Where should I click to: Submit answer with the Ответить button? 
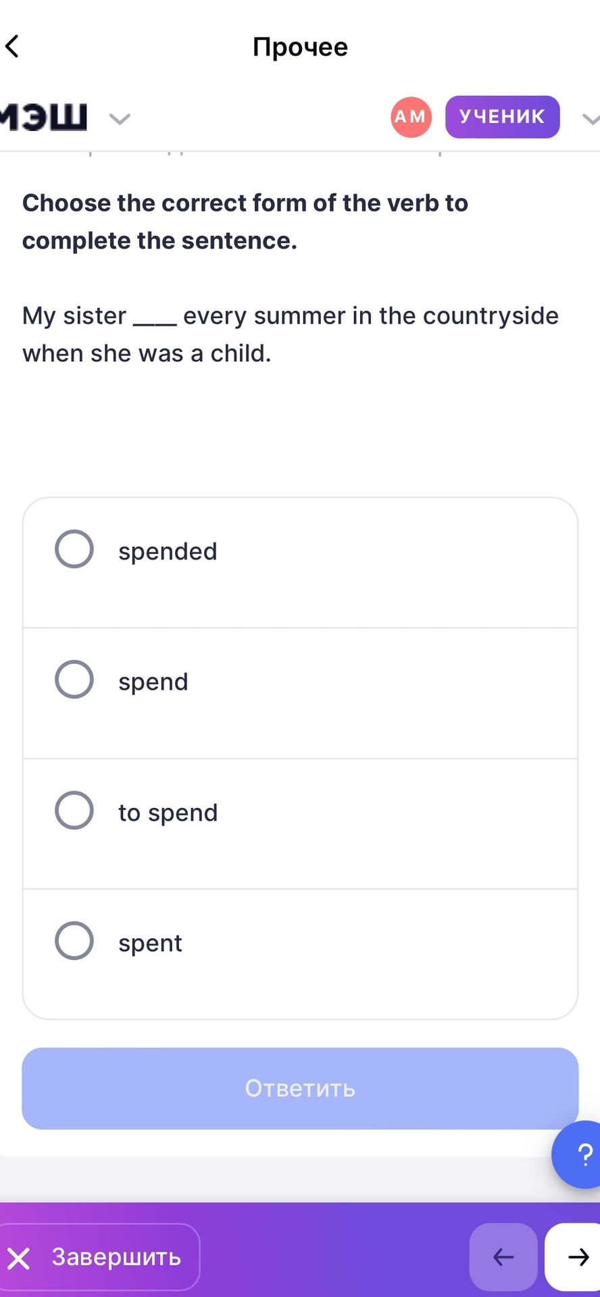[x=300, y=1088]
